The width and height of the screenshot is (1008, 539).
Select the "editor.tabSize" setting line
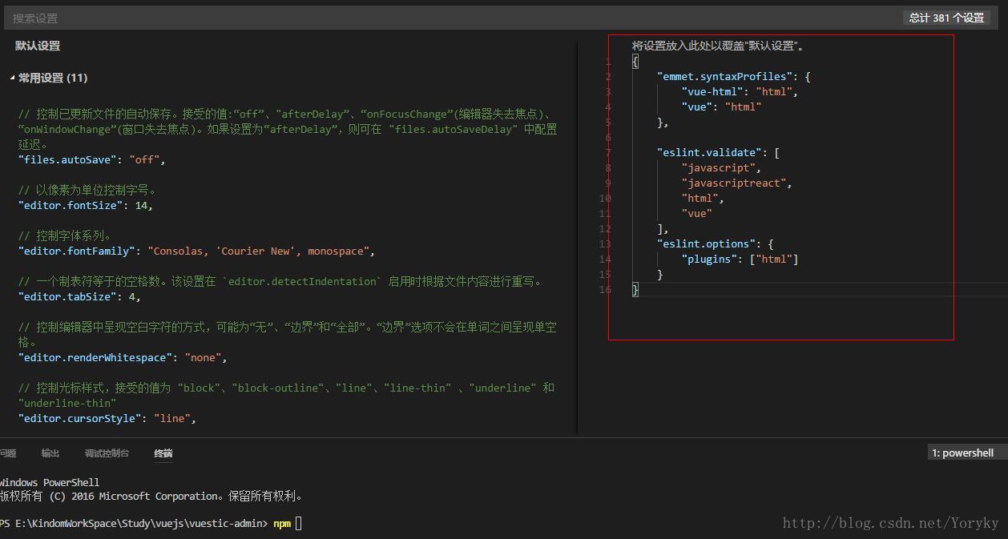click(x=79, y=296)
